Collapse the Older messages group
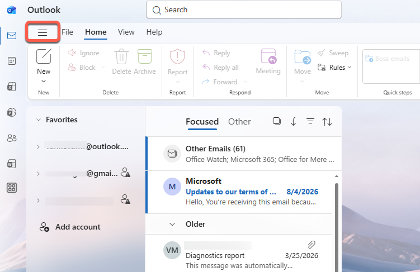Screen dimensions: 420x272 [x=172, y=224]
